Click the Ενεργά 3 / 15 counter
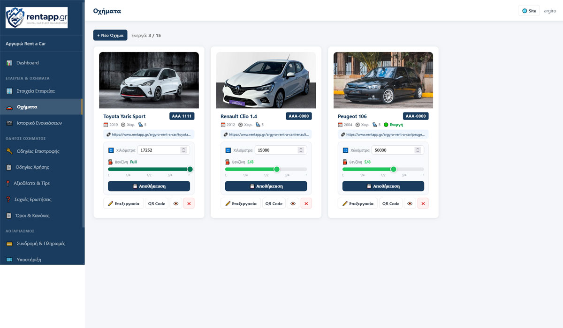563x328 pixels. tap(146, 35)
